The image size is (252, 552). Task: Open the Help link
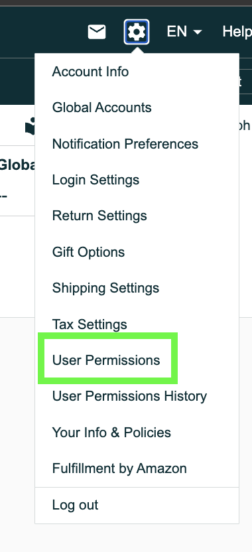(x=237, y=32)
